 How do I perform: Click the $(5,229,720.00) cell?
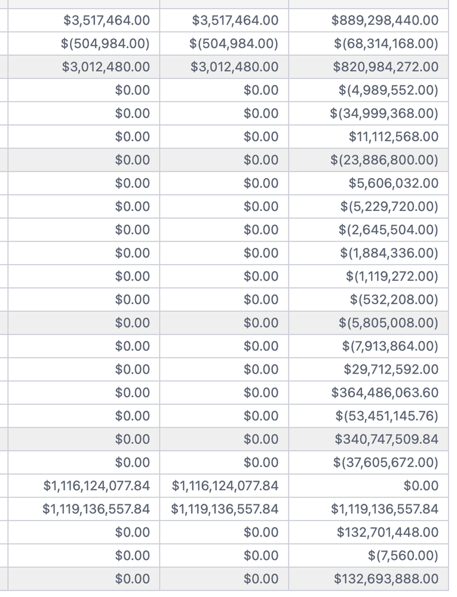[389, 207]
